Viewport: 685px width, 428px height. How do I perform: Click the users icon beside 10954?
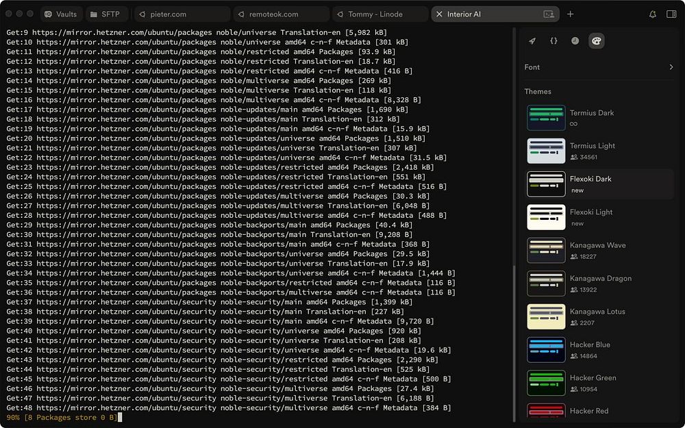coord(574,390)
